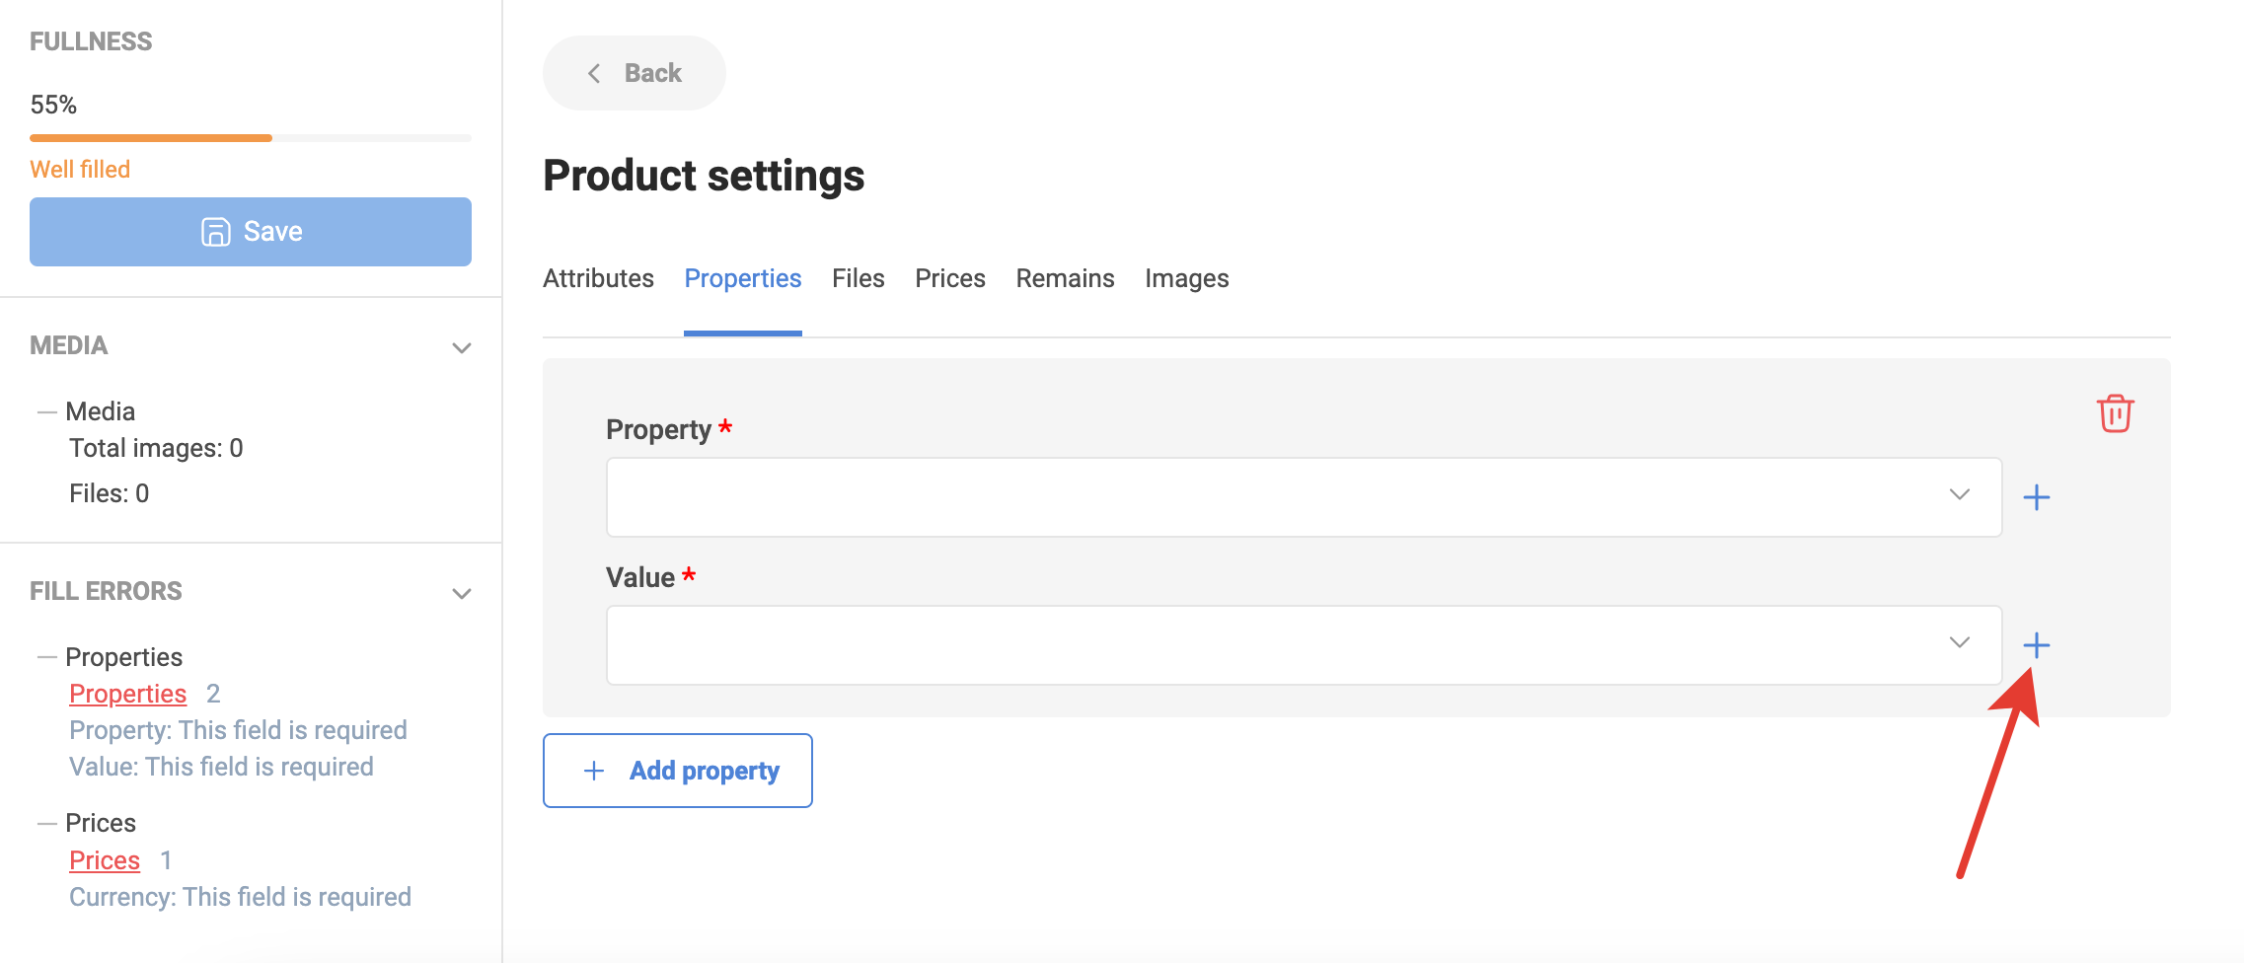
Task: Collapse the MEDIA section chevron
Action: click(461, 347)
